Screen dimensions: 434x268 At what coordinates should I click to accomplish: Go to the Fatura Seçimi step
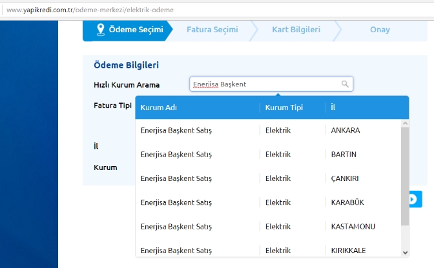(x=212, y=30)
